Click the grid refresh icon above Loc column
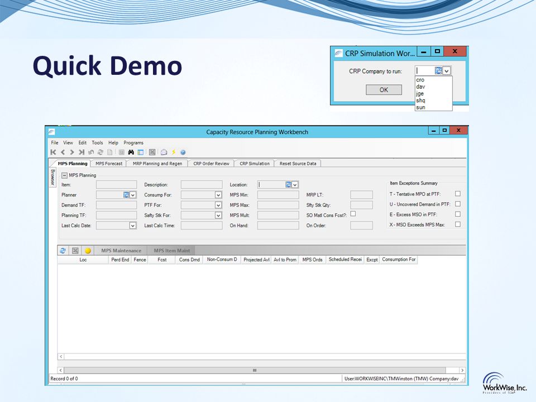 63,251
